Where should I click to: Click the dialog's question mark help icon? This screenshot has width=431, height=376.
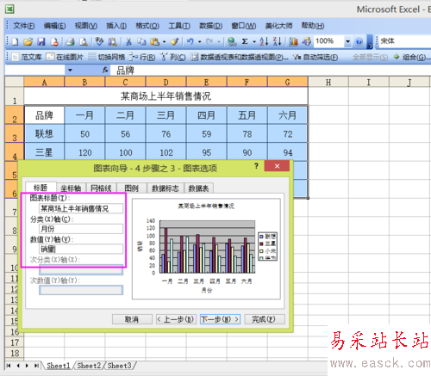[256, 166]
